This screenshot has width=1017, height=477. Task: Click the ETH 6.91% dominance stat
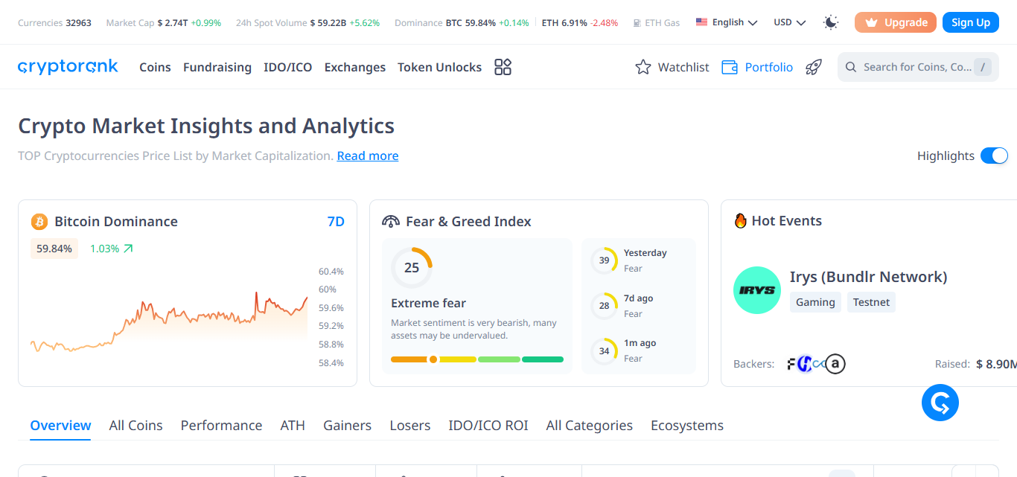click(x=580, y=23)
